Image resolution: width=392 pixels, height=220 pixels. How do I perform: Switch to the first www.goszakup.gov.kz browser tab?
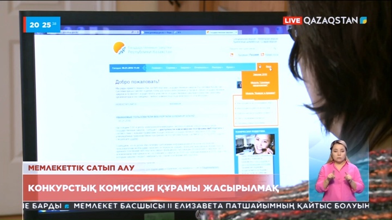156,33
